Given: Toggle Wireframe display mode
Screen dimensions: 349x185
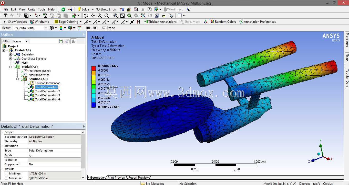Looking at the screenshot, I should [x=39, y=22].
